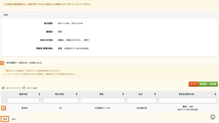Screen dimensions: 219x123
Task: Focus the 授業 filter input field
Action: tap(103, 100)
